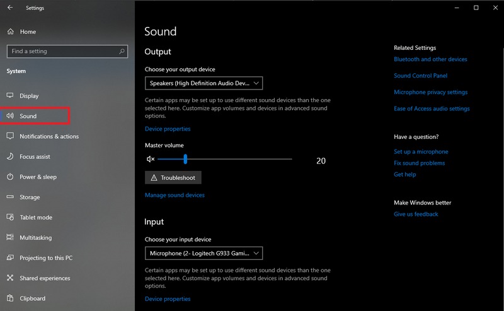Click the Power & sleep icon

click(x=10, y=177)
